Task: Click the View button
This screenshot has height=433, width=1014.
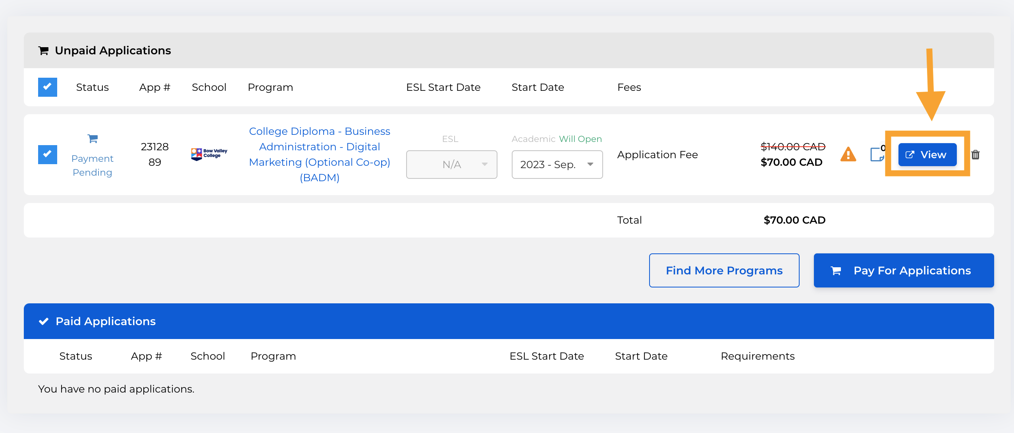Action: pyautogui.click(x=927, y=155)
